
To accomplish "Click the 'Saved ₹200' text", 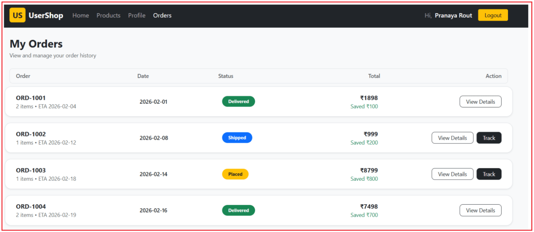I will (364, 143).
